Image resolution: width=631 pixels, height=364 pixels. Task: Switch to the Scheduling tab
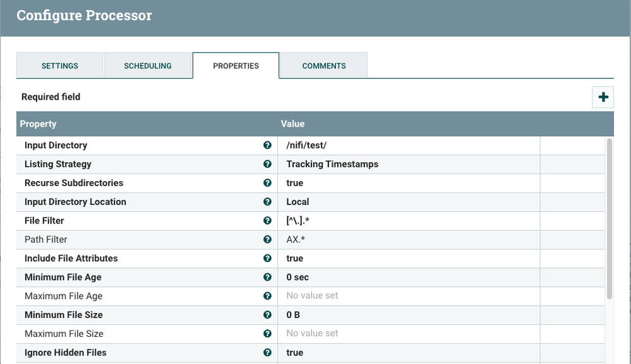click(148, 66)
